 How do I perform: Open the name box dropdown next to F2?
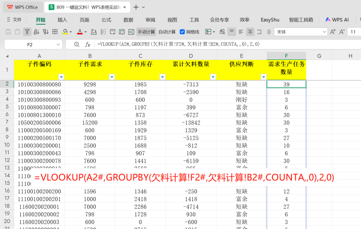point(58,44)
